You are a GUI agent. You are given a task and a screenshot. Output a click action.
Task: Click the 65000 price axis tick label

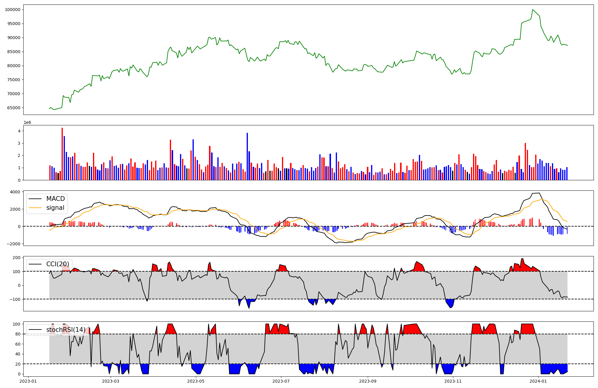[14, 108]
